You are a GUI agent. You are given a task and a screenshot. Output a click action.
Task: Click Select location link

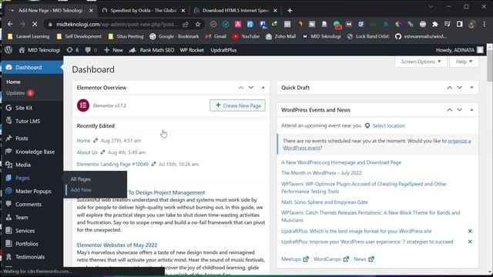click(x=388, y=125)
